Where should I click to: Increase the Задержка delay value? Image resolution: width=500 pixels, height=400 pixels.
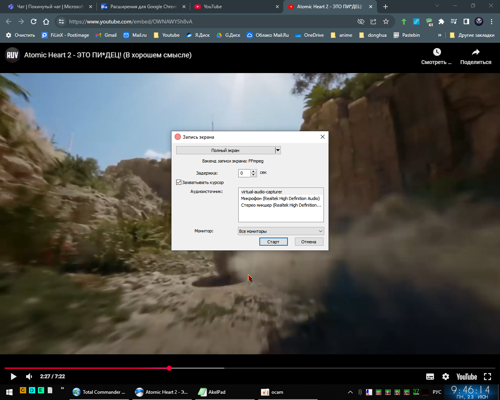point(254,171)
